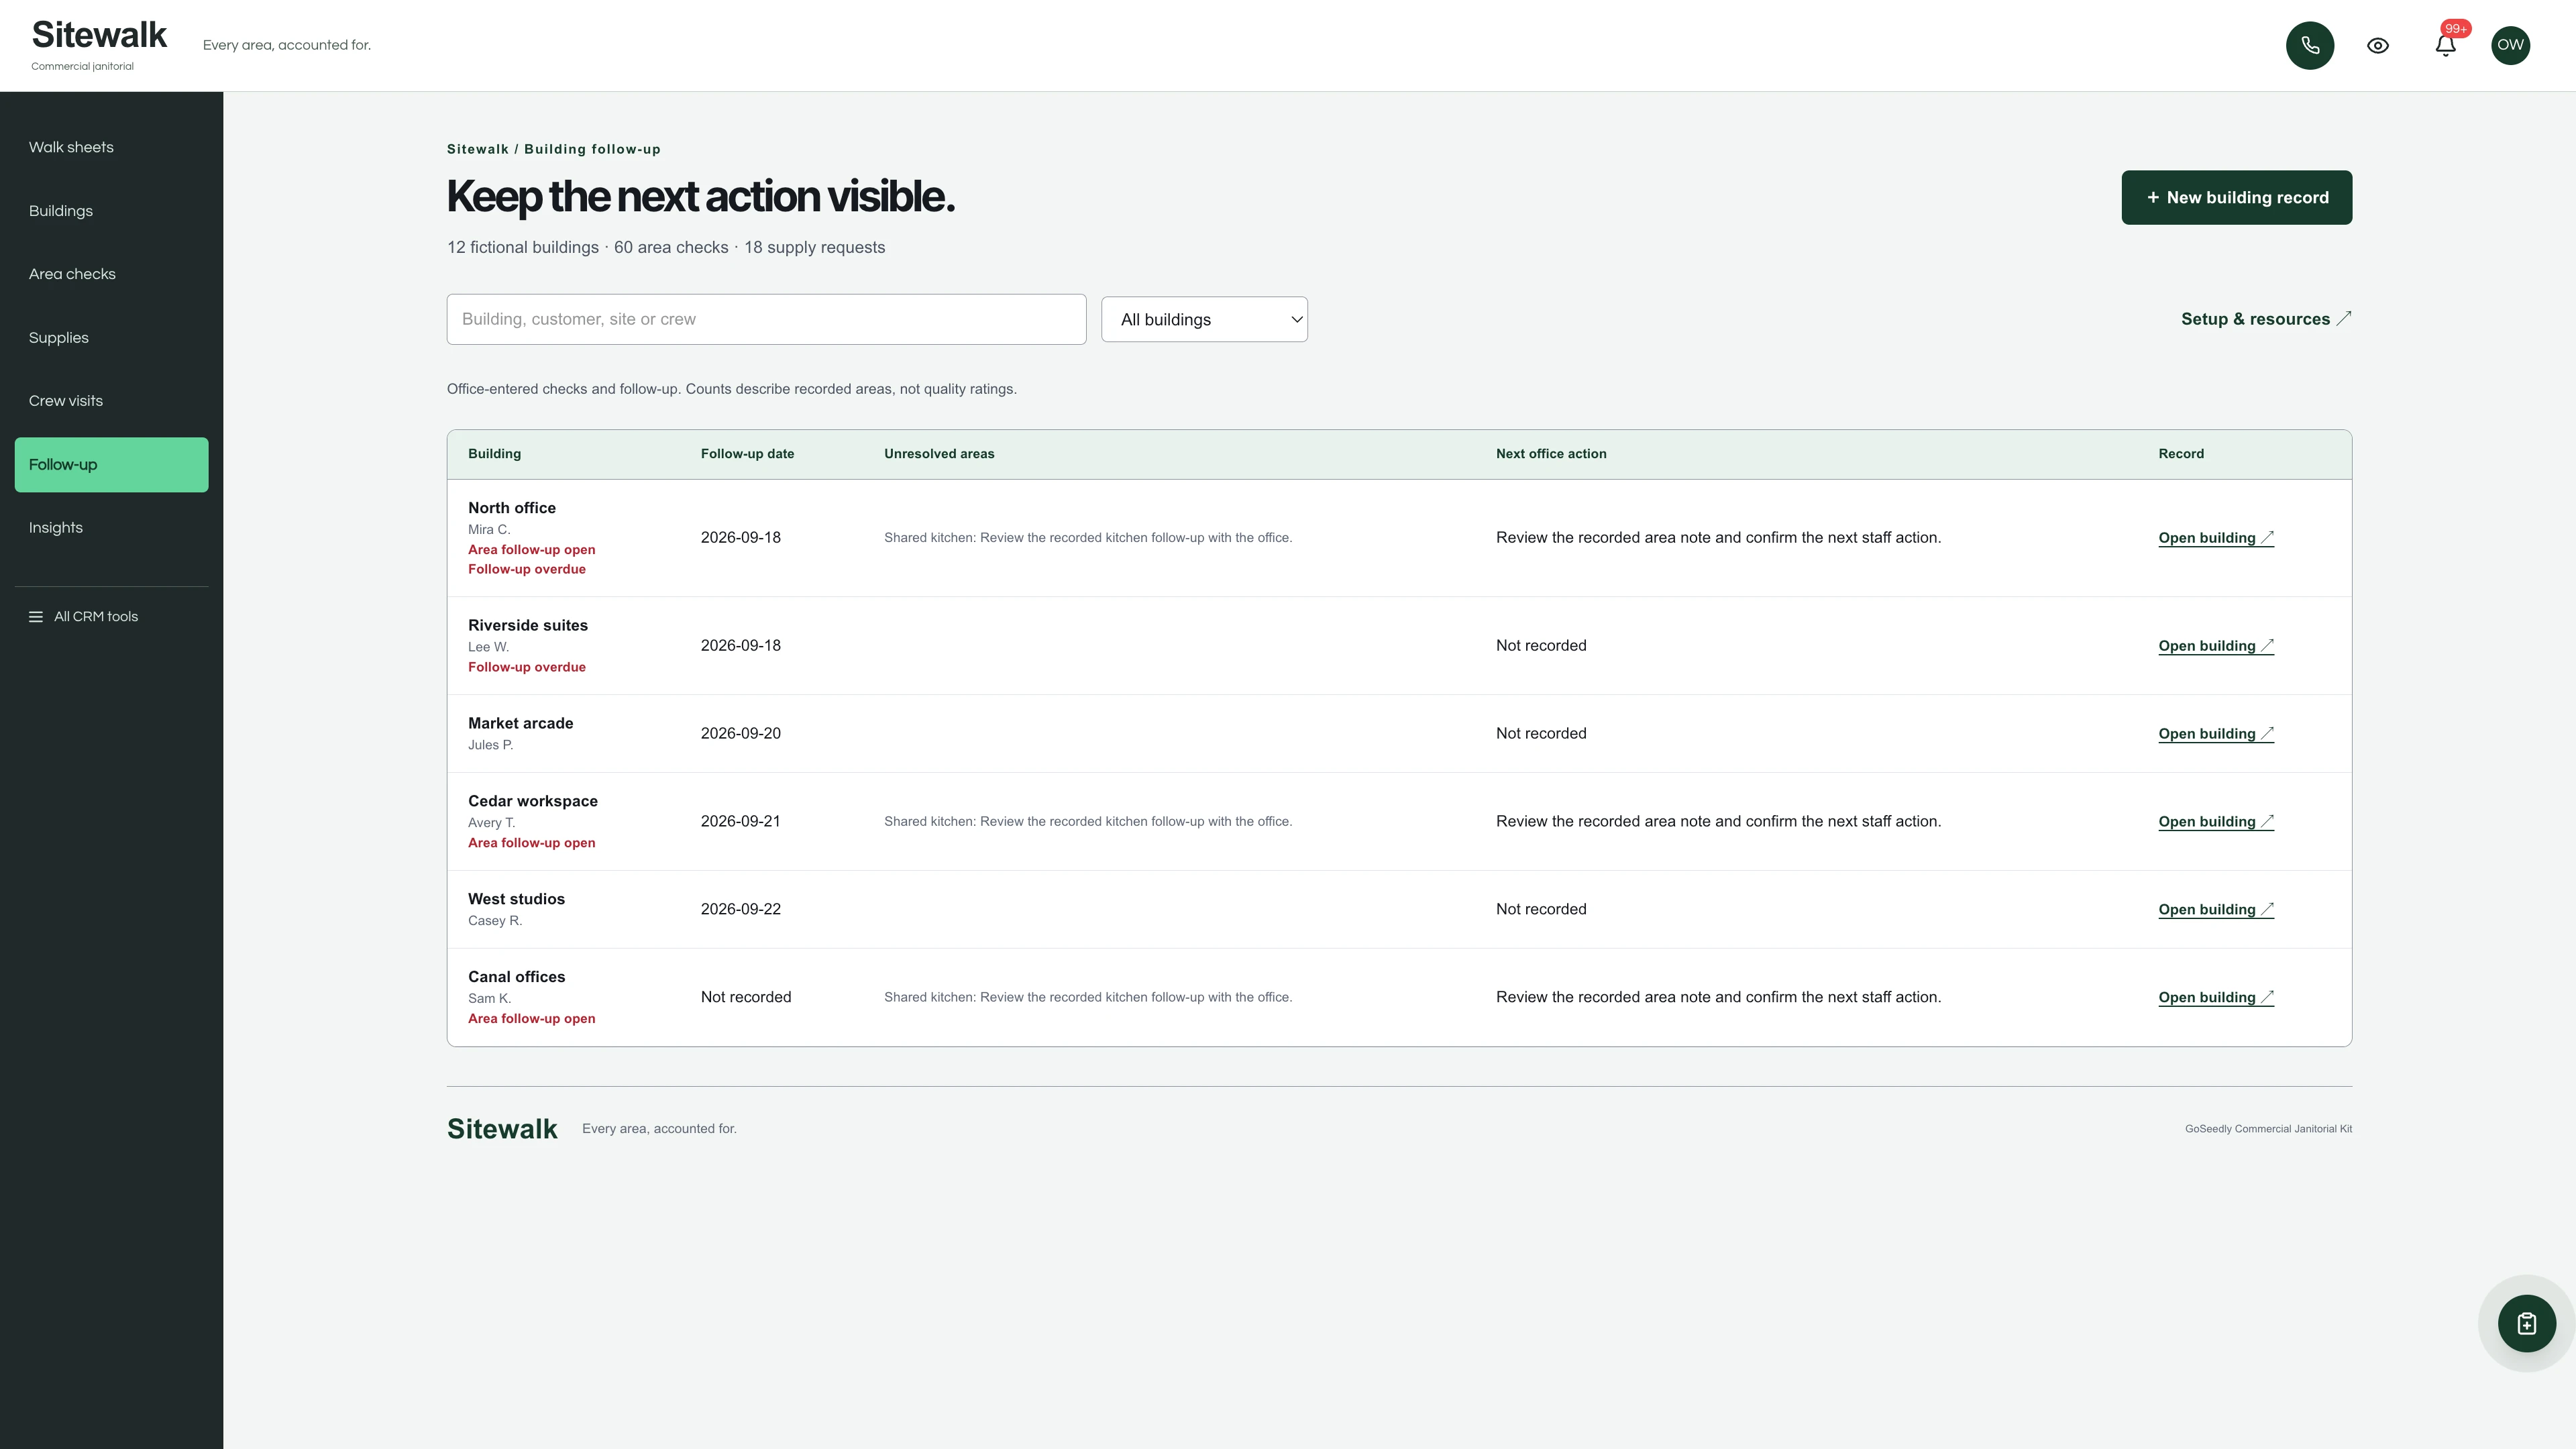Click the floating clipboard add button

pos(2527,1324)
